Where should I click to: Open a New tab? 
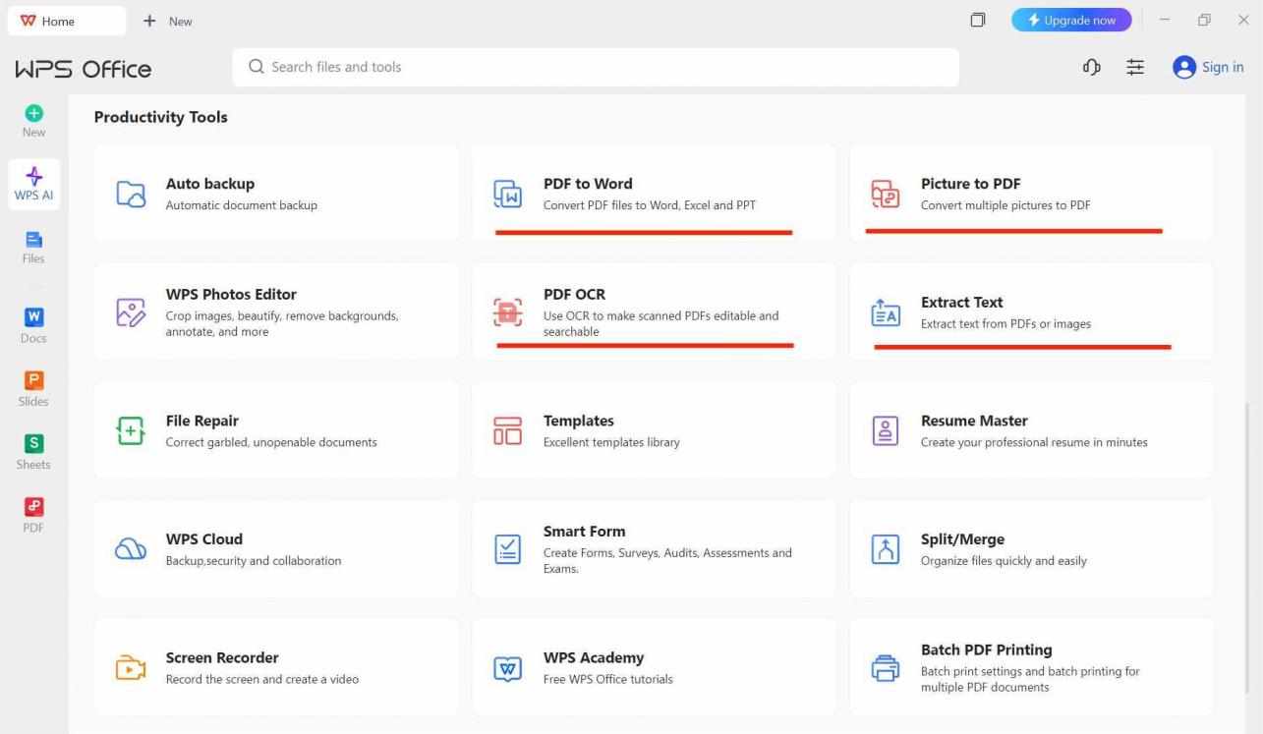(x=168, y=21)
